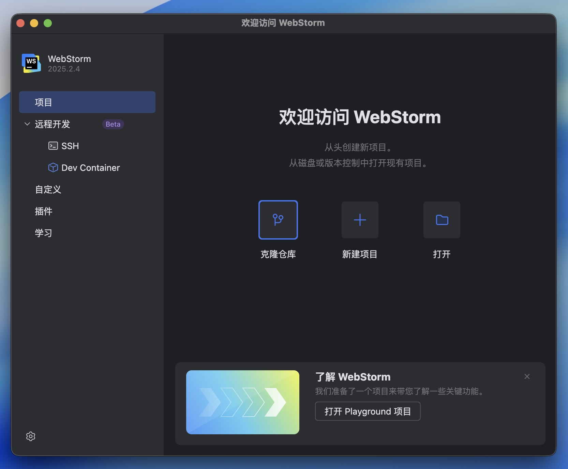Collapse the 远程开发 section chevron
The width and height of the screenshot is (568, 469).
click(27, 124)
